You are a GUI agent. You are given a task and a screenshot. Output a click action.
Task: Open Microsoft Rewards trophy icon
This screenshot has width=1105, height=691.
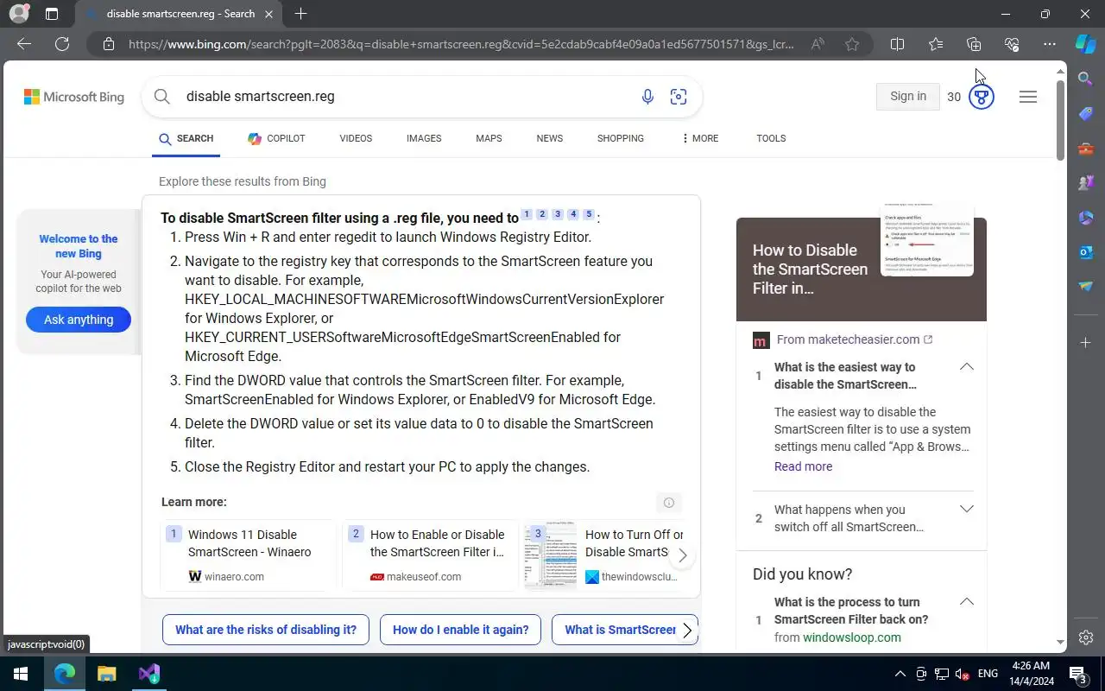point(981,97)
